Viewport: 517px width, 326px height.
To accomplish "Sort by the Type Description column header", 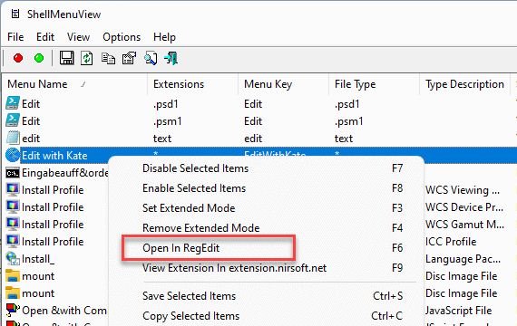I will coord(464,84).
